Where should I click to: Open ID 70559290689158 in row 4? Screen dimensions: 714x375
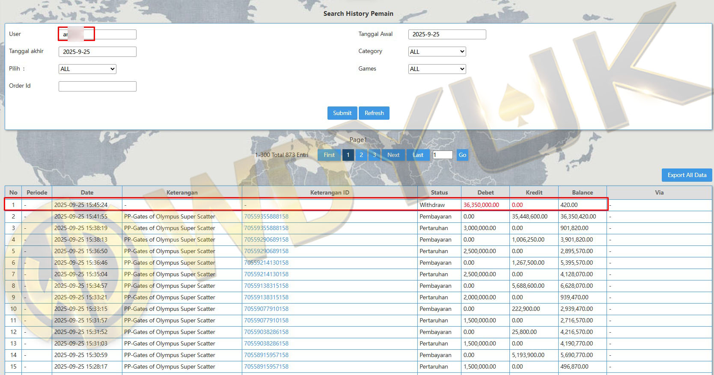(266, 239)
